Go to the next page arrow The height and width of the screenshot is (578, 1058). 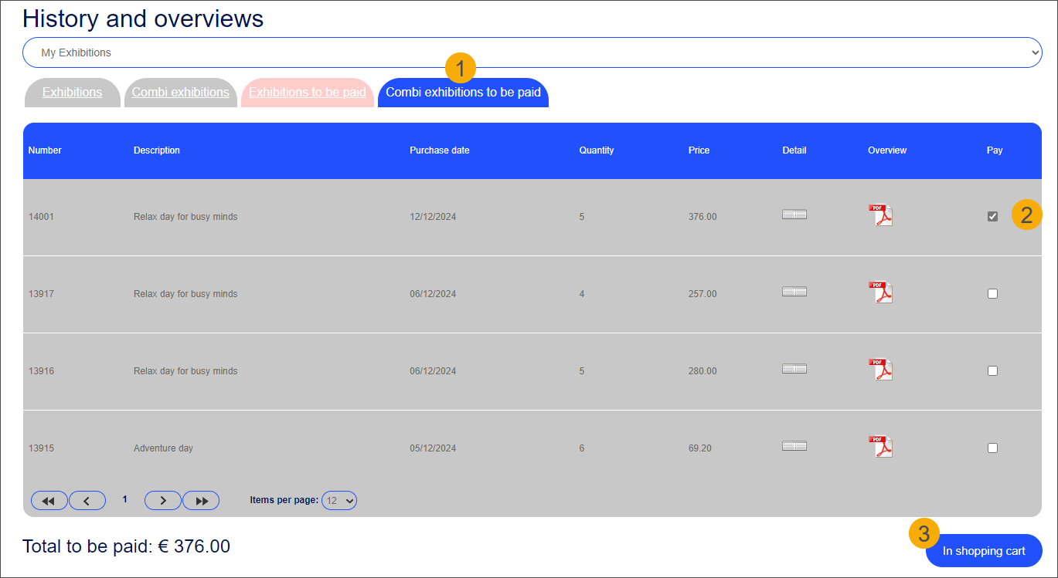[x=162, y=501]
